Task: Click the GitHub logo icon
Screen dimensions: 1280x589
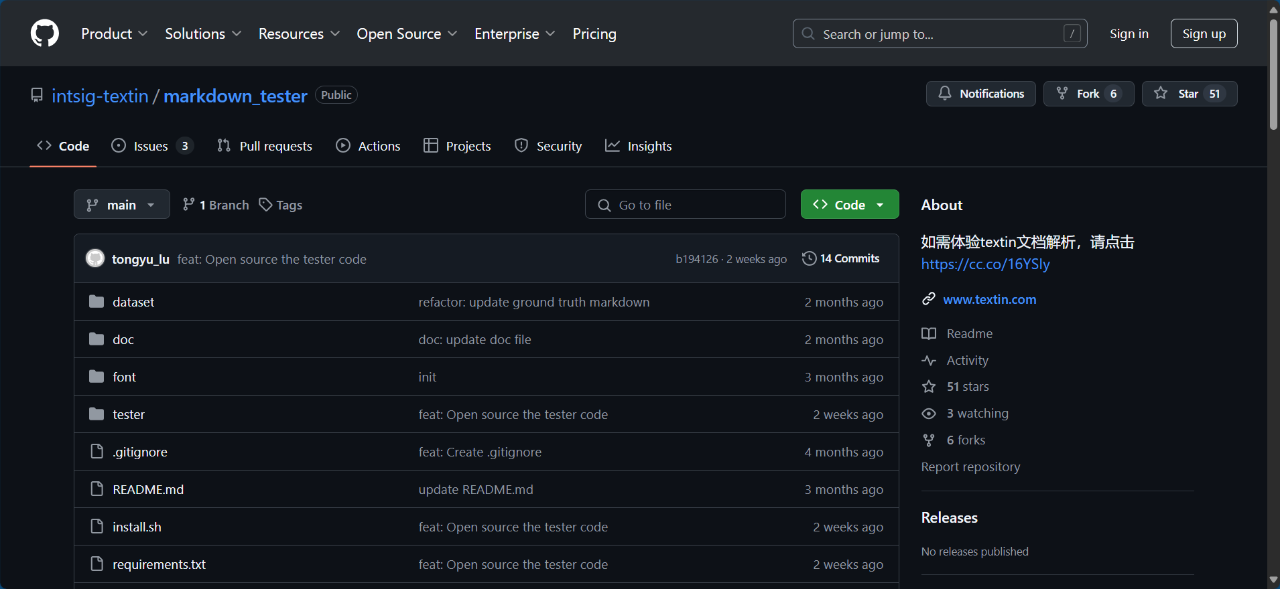Action: [x=45, y=33]
